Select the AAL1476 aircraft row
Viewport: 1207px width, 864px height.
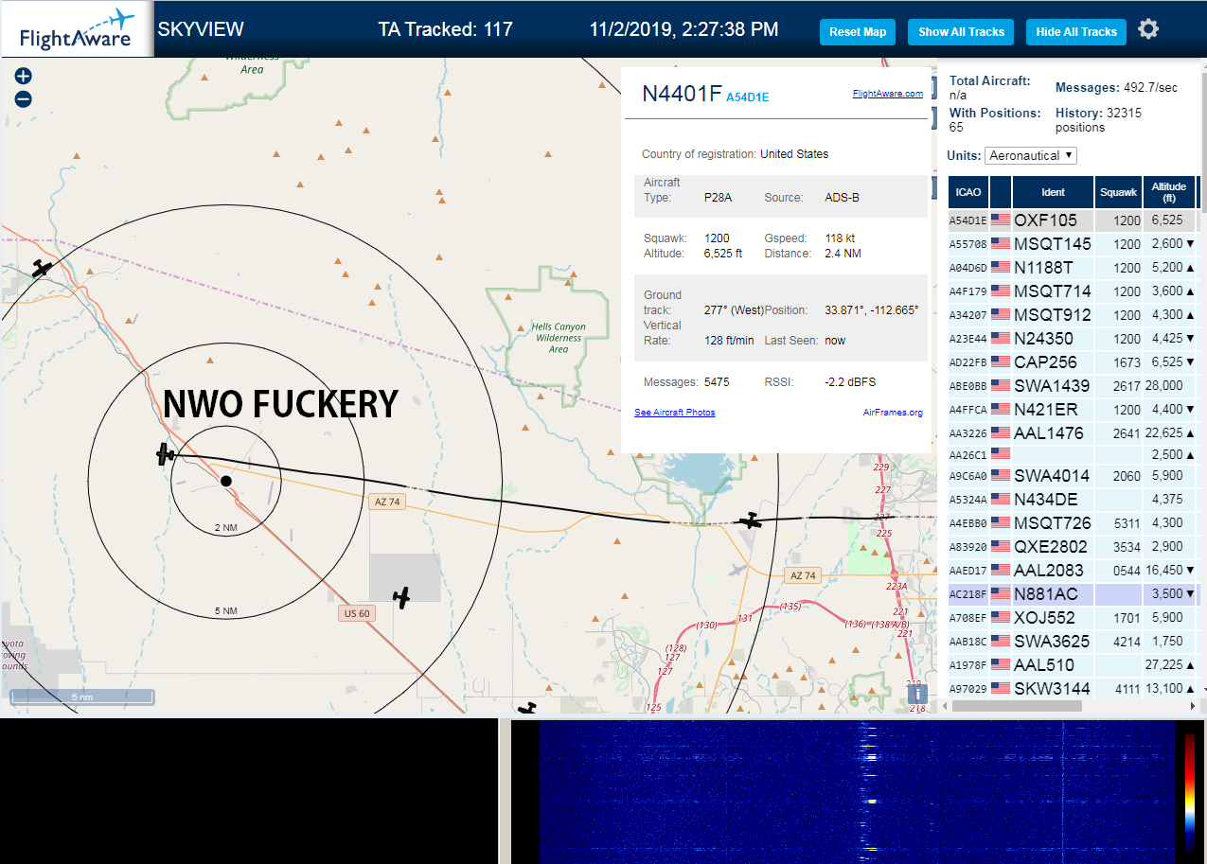point(1074,433)
